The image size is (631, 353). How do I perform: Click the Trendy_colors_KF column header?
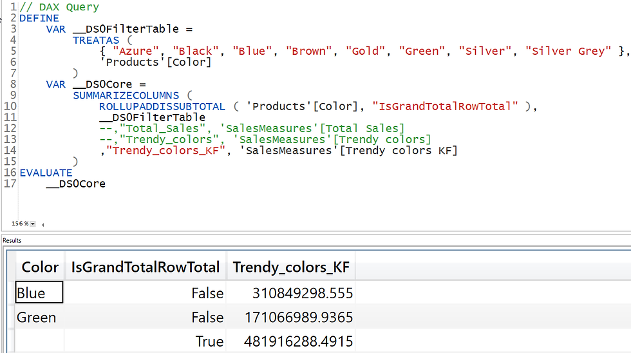click(x=291, y=267)
